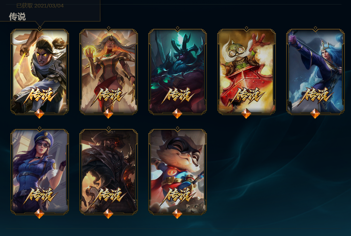Select the goggled pilot in red plane card
The width and height of the screenshot is (351, 236).
point(246,72)
